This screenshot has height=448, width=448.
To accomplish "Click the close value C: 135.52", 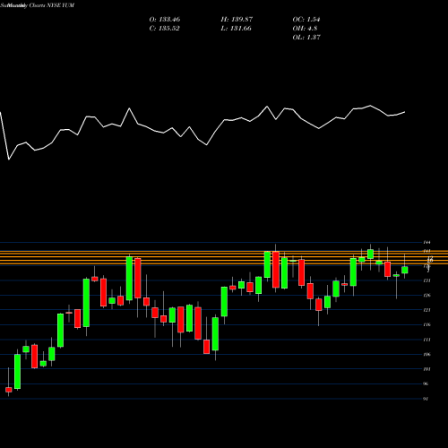I will point(165,29).
